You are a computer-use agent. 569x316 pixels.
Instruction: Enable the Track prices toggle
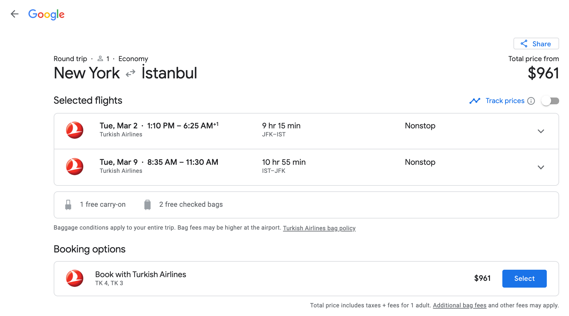[550, 101]
